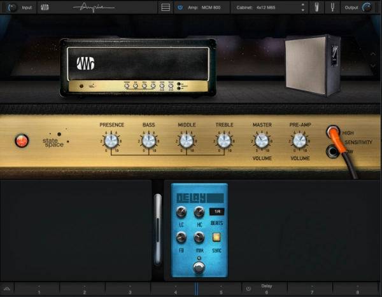Click the Delay pedal footswitch

[199, 268]
